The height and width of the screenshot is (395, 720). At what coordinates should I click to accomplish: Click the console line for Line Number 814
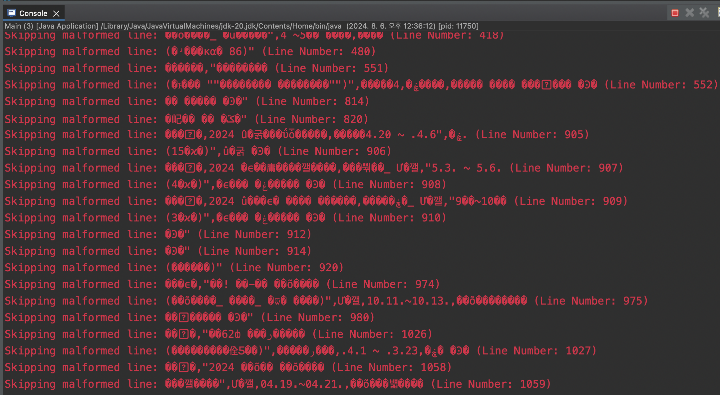click(x=186, y=101)
